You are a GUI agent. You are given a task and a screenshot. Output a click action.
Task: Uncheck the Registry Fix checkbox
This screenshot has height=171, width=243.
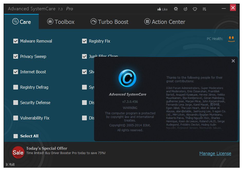(x=84, y=41)
